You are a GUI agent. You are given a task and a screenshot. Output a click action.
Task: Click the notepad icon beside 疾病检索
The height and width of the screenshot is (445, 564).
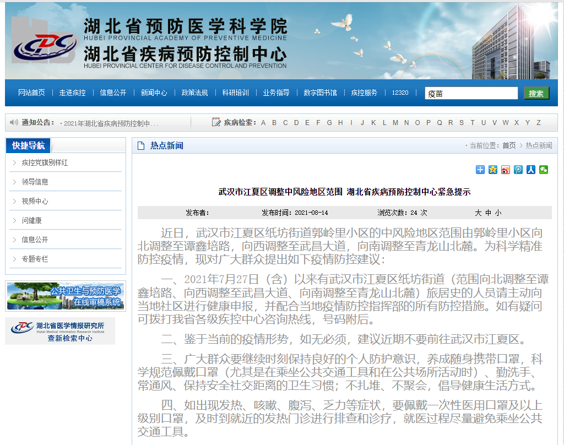(216, 122)
